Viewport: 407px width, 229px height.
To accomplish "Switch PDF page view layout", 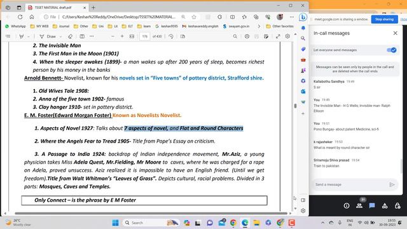I will click(x=183, y=36).
